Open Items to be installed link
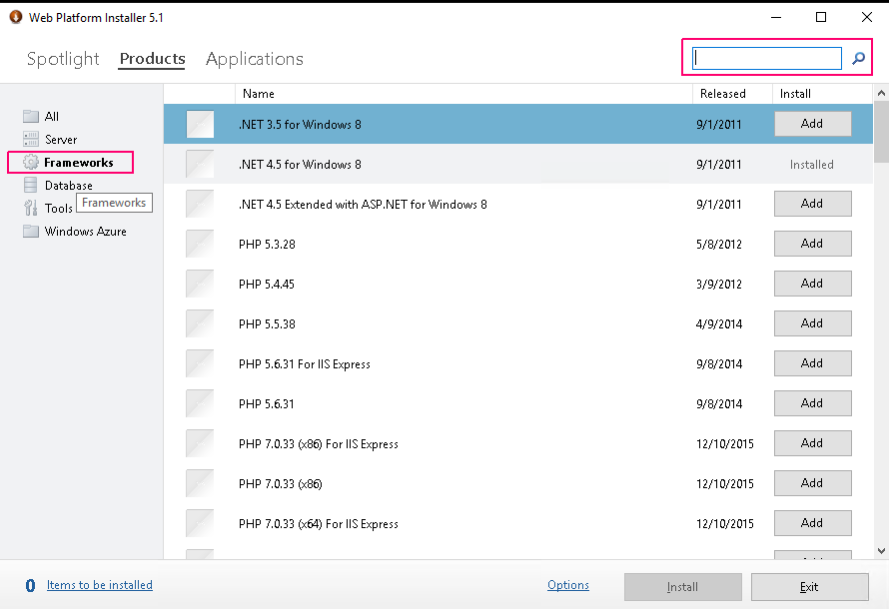This screenshot has width=889, height=609. (99, 585)
